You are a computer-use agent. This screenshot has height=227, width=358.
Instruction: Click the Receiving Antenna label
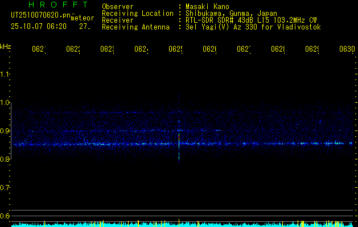click(135, 27)
